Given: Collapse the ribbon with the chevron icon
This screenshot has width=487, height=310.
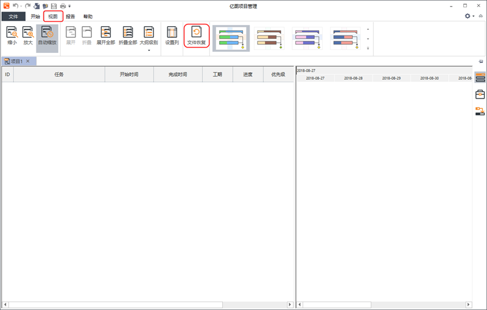Looking at the screenshot, I should point(481,16).
